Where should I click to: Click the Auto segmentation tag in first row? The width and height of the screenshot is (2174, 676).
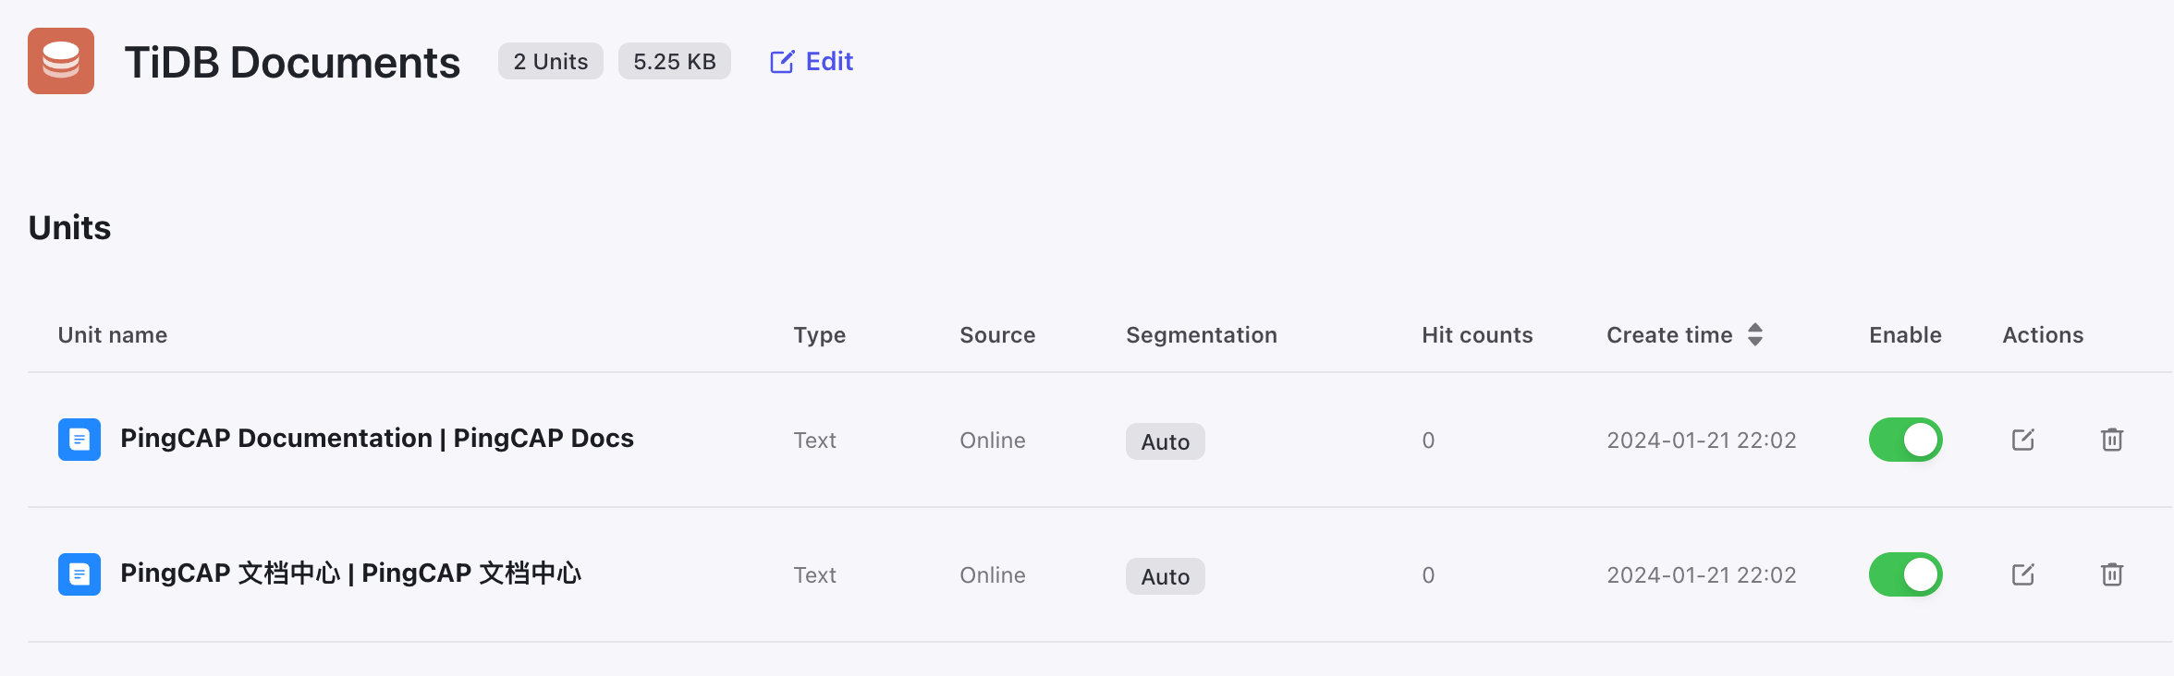1165,441
